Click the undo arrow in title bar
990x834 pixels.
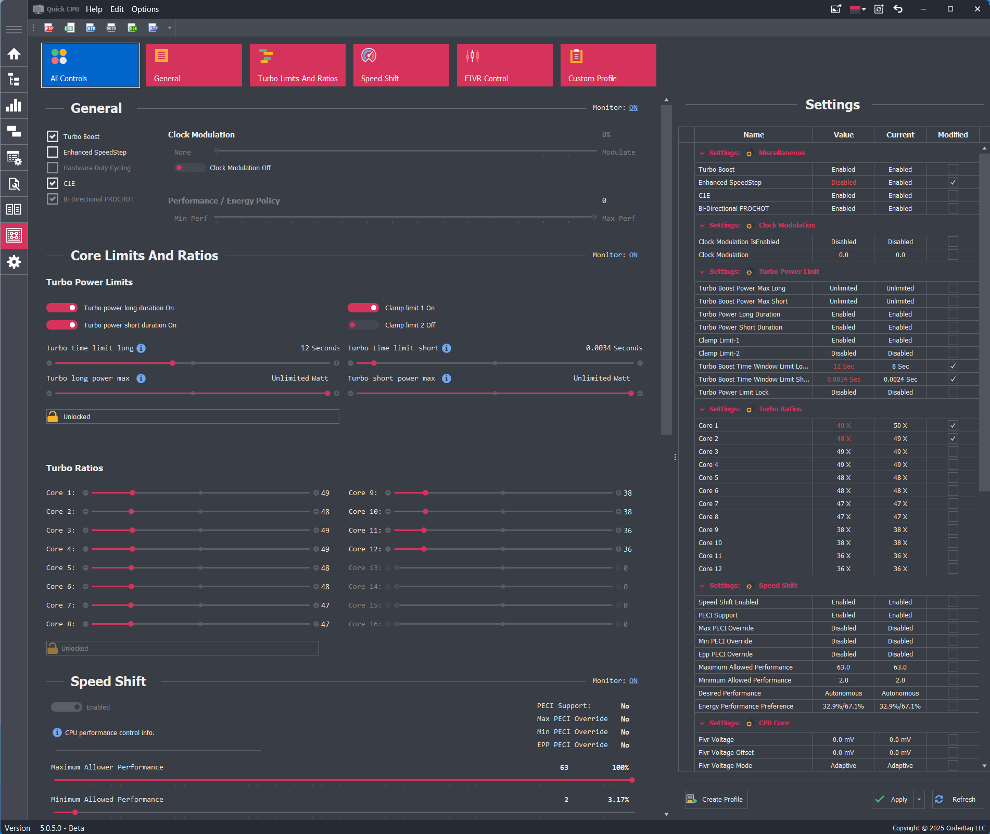click(x=898, y=9)
